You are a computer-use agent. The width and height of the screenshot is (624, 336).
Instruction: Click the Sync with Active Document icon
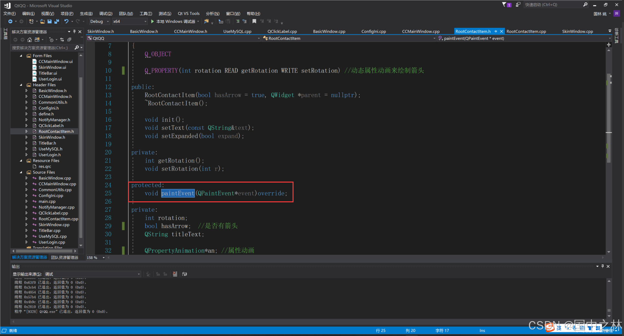[62, 39]
